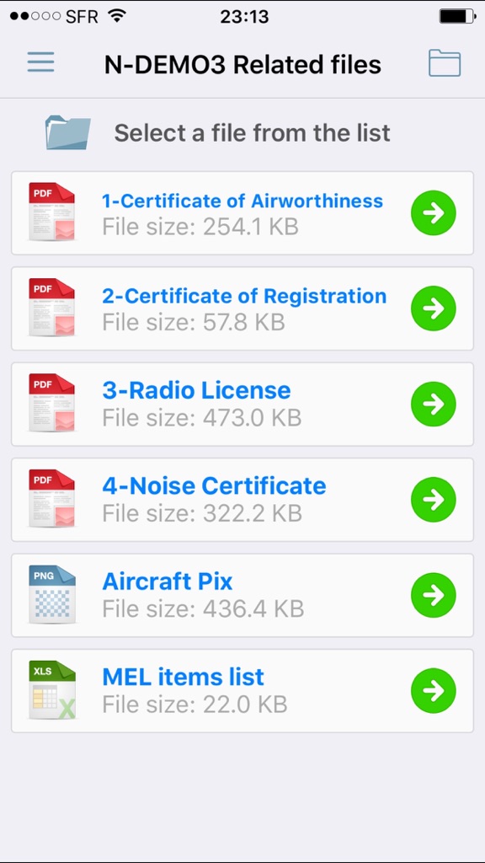This screenshot has width=485, height=863.
Task: Tap PDF icon of Certificate of Registration
Action: [x=51, y=308]
